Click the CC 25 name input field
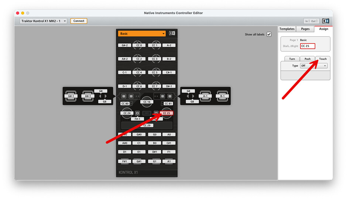Screen dimensions: 347x199 click(x=308, y=46)
